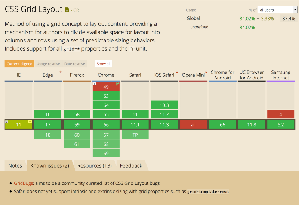Click the Firefox 61 cell

coord(77,144)
